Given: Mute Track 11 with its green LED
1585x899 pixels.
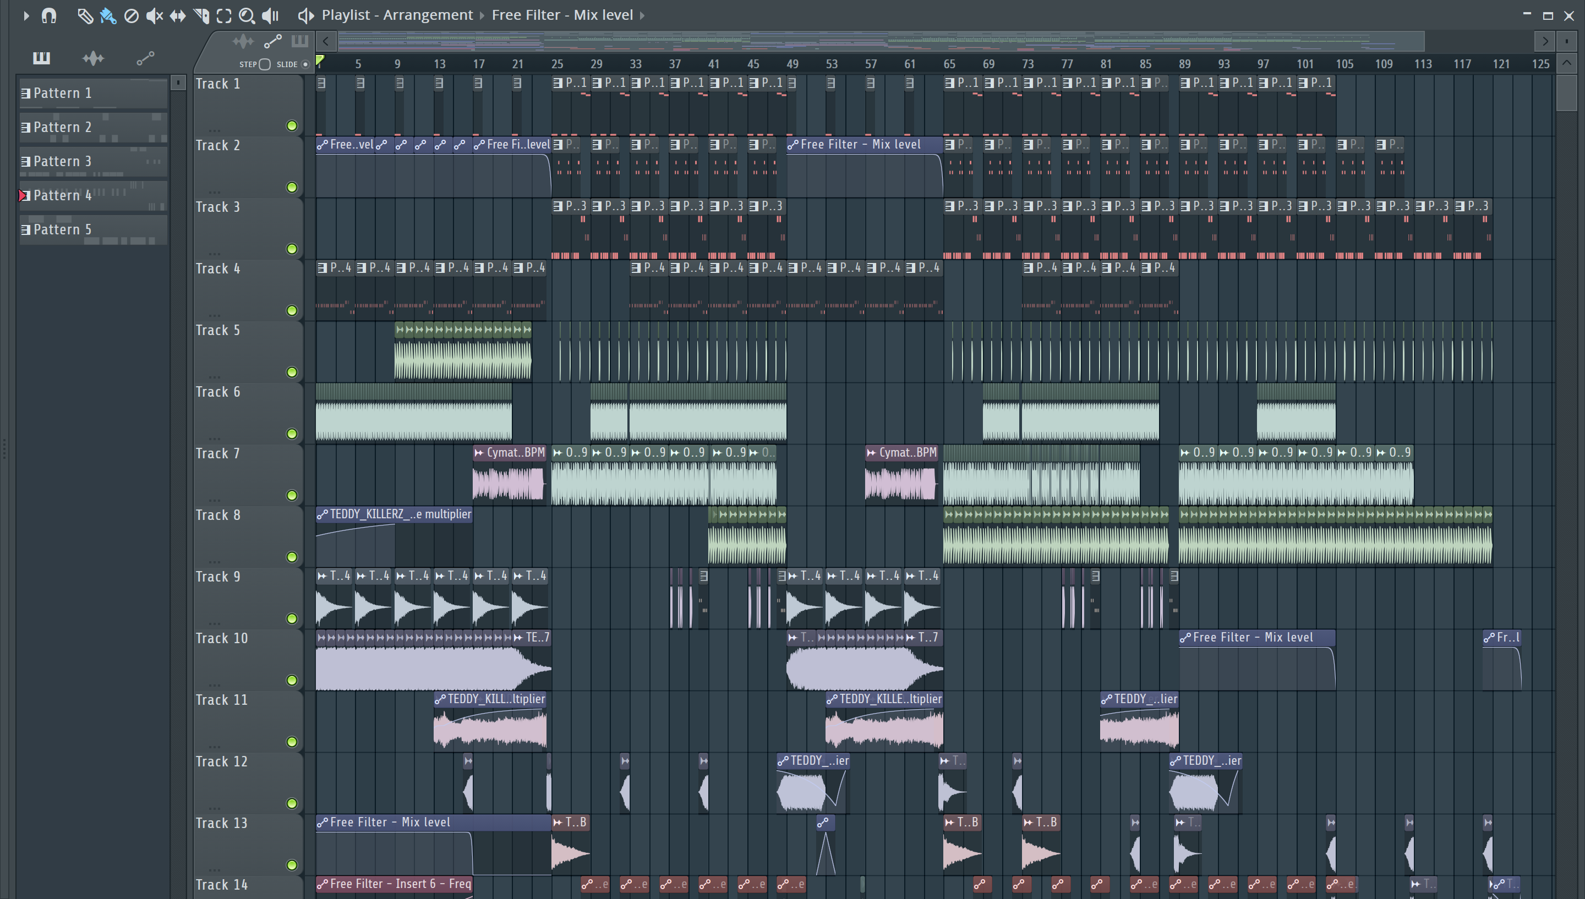Looking at the screenshot, I should tap(292, 742).
